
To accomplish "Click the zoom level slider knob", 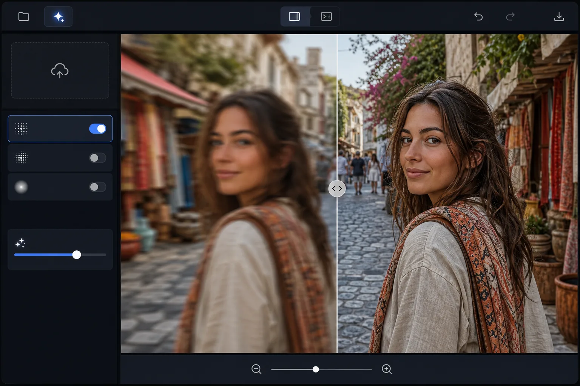I will pyautogui.click(x=316, y=369).
